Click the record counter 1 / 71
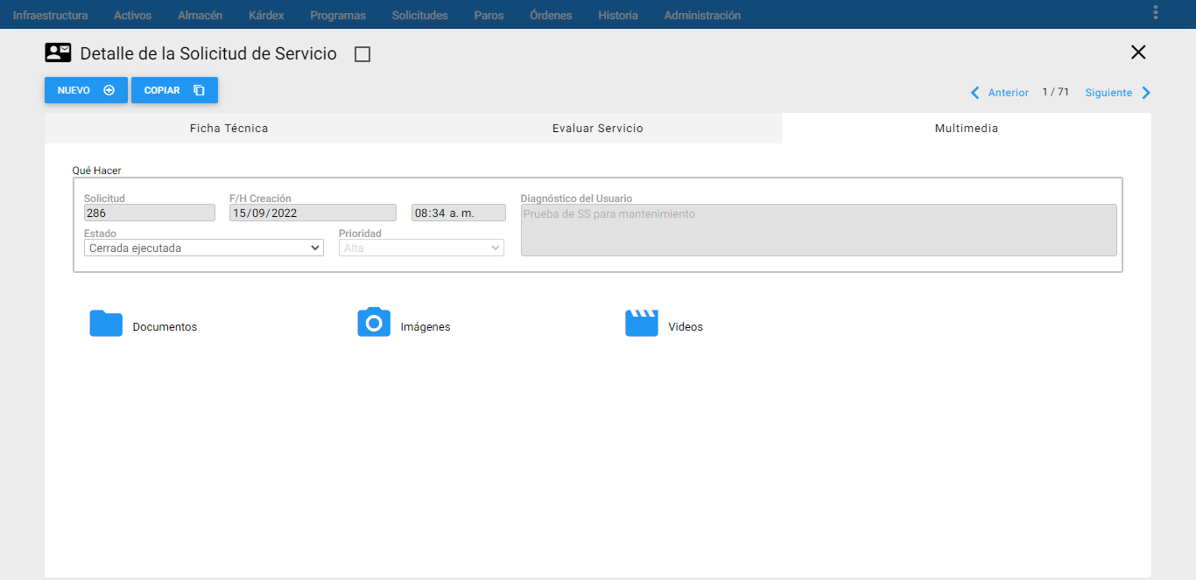Screen dimensions: 1196x580 pos(1056,92)
